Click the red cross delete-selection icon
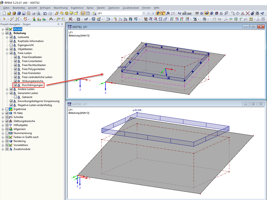The height and width of the screenshot is (200, 267). (248, 13)
